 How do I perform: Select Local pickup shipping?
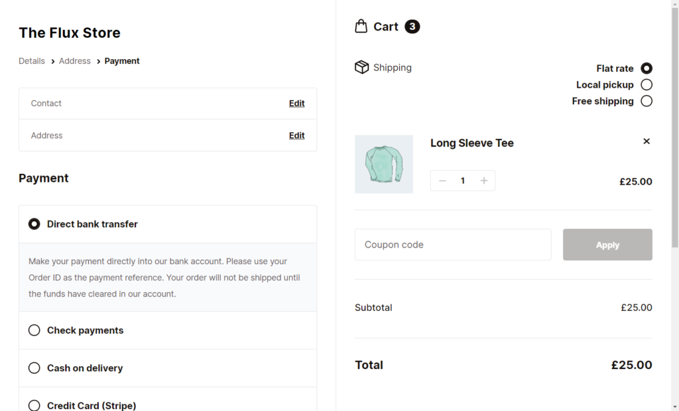tap(646, 84)
